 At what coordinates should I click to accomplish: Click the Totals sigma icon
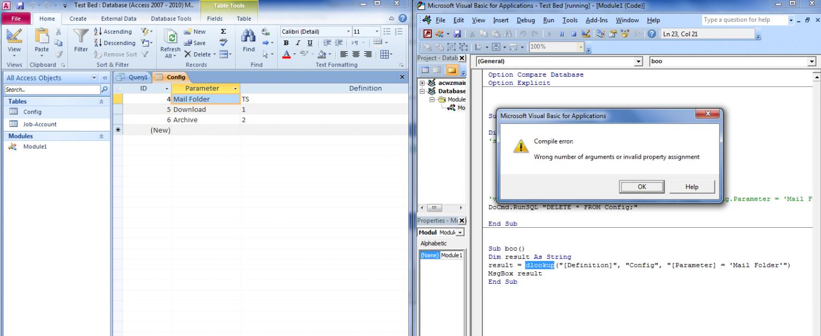tap(224, 32)
